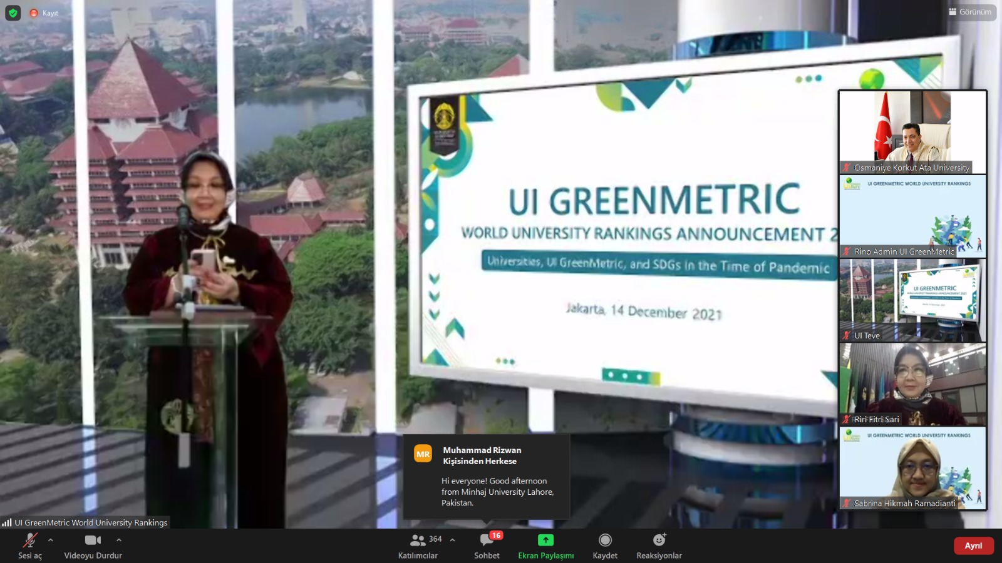Select Riri Fitri Sari video thumbnail
Screen dimensions: 1002x563
[912, 384]
